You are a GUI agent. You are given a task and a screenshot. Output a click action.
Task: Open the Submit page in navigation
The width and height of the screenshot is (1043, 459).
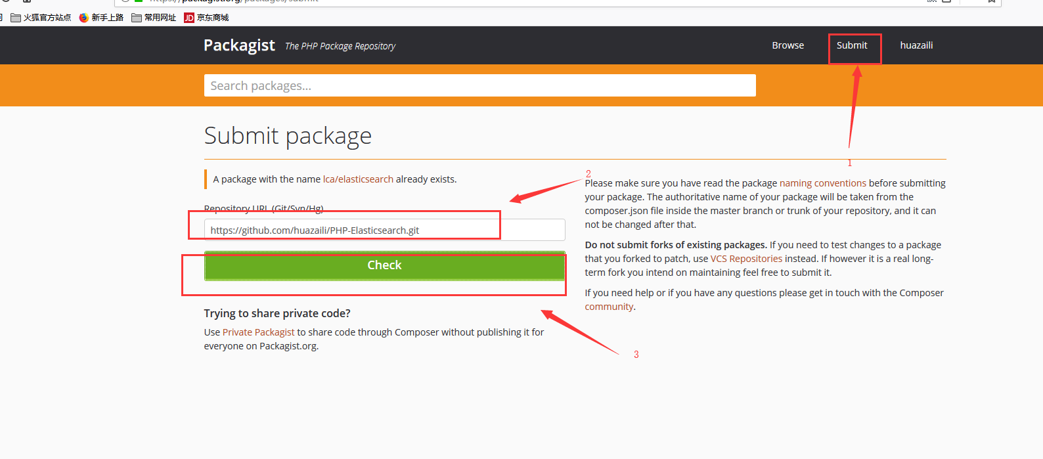tap(852, 45)
